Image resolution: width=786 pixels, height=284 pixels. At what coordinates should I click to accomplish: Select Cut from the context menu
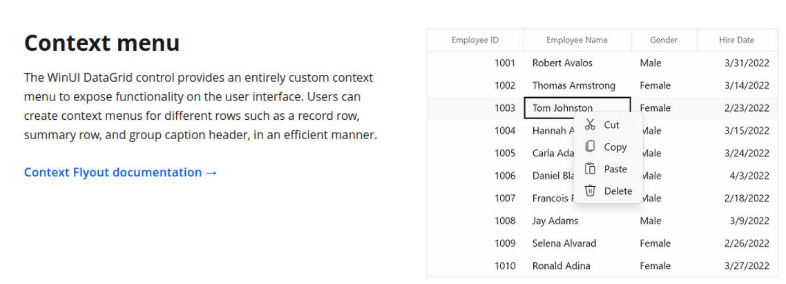click(x=611, y=125)
